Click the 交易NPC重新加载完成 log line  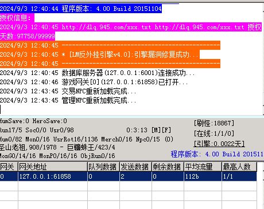pos(68,91)
